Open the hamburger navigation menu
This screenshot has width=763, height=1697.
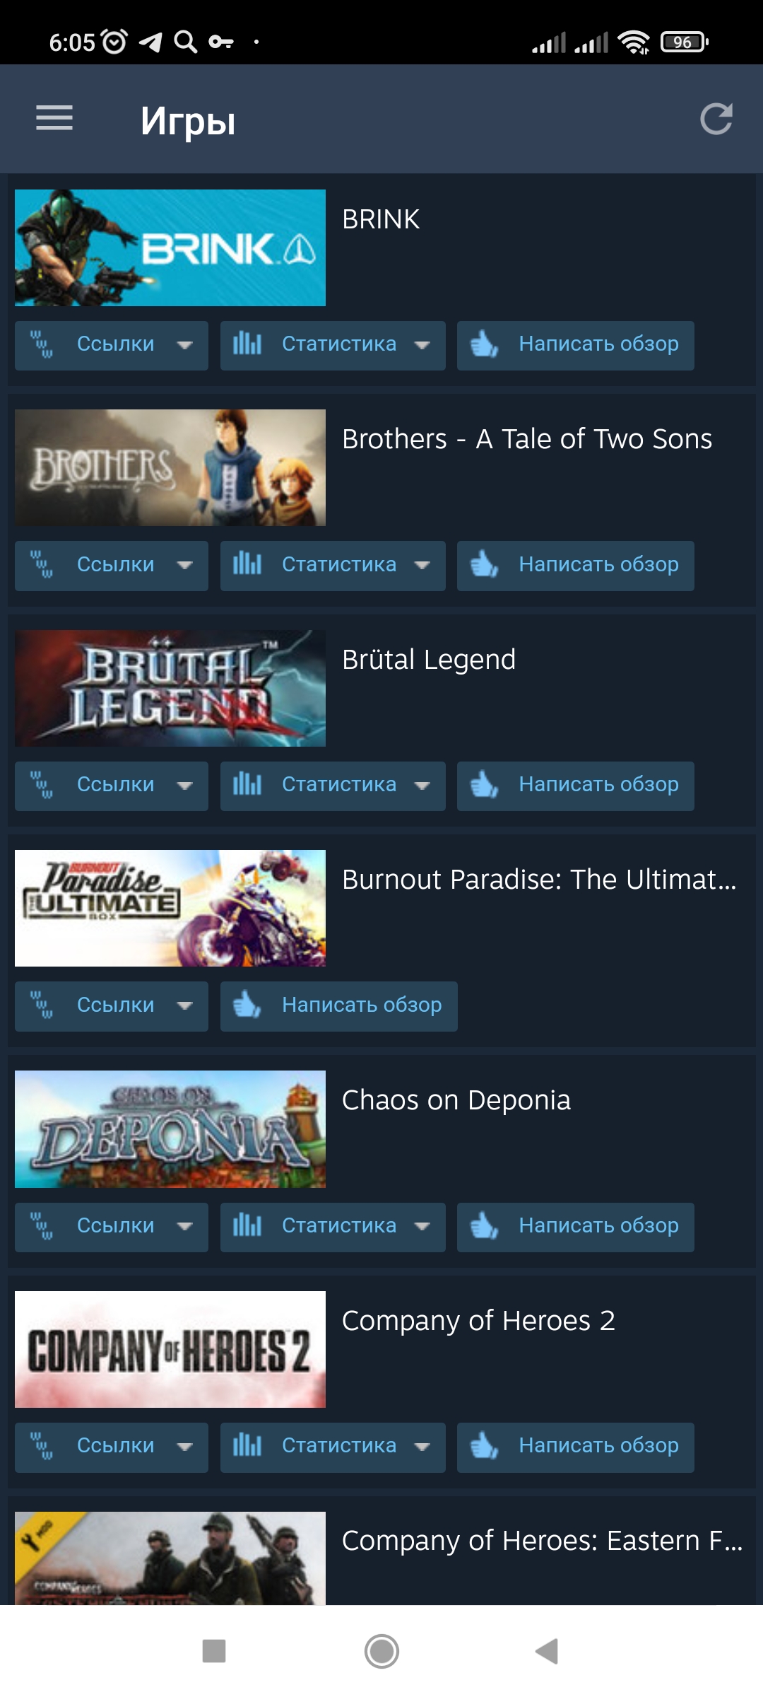(x=54, y=118)
